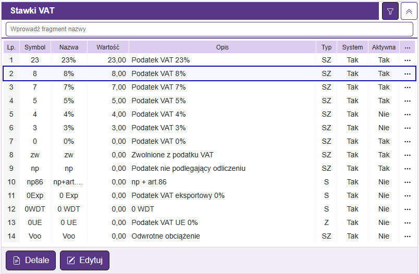Collapse the Stawki VAT panel
This screenshot has height=274, width=419.
[x=409, y=11]
